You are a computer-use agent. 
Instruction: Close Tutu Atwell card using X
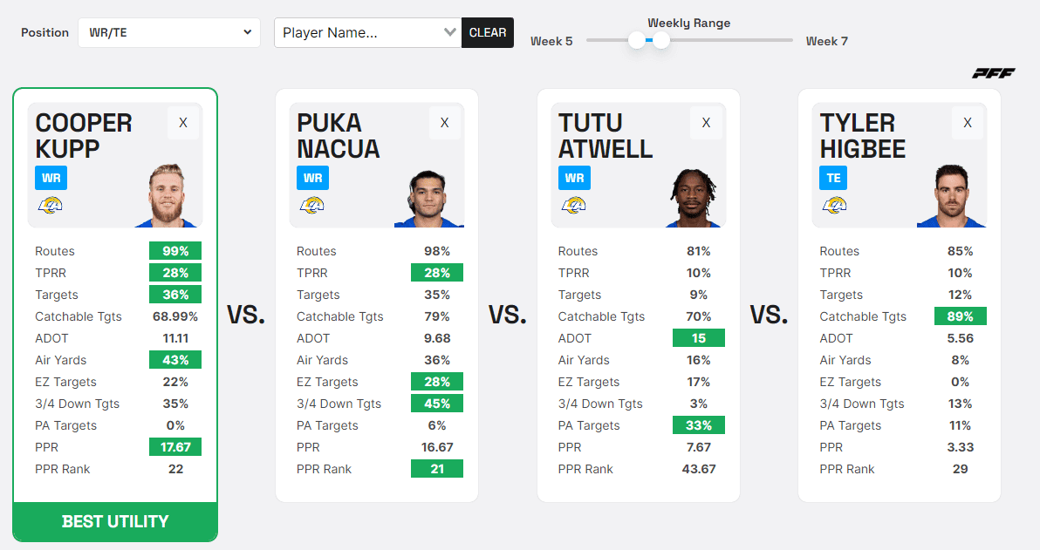coord(706,123)
